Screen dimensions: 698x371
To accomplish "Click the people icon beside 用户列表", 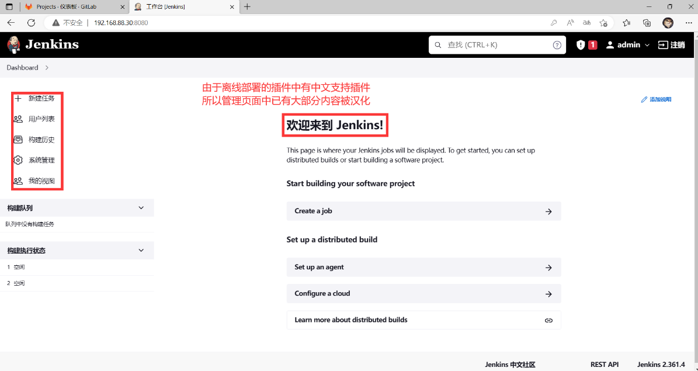I will click(18, 119).
